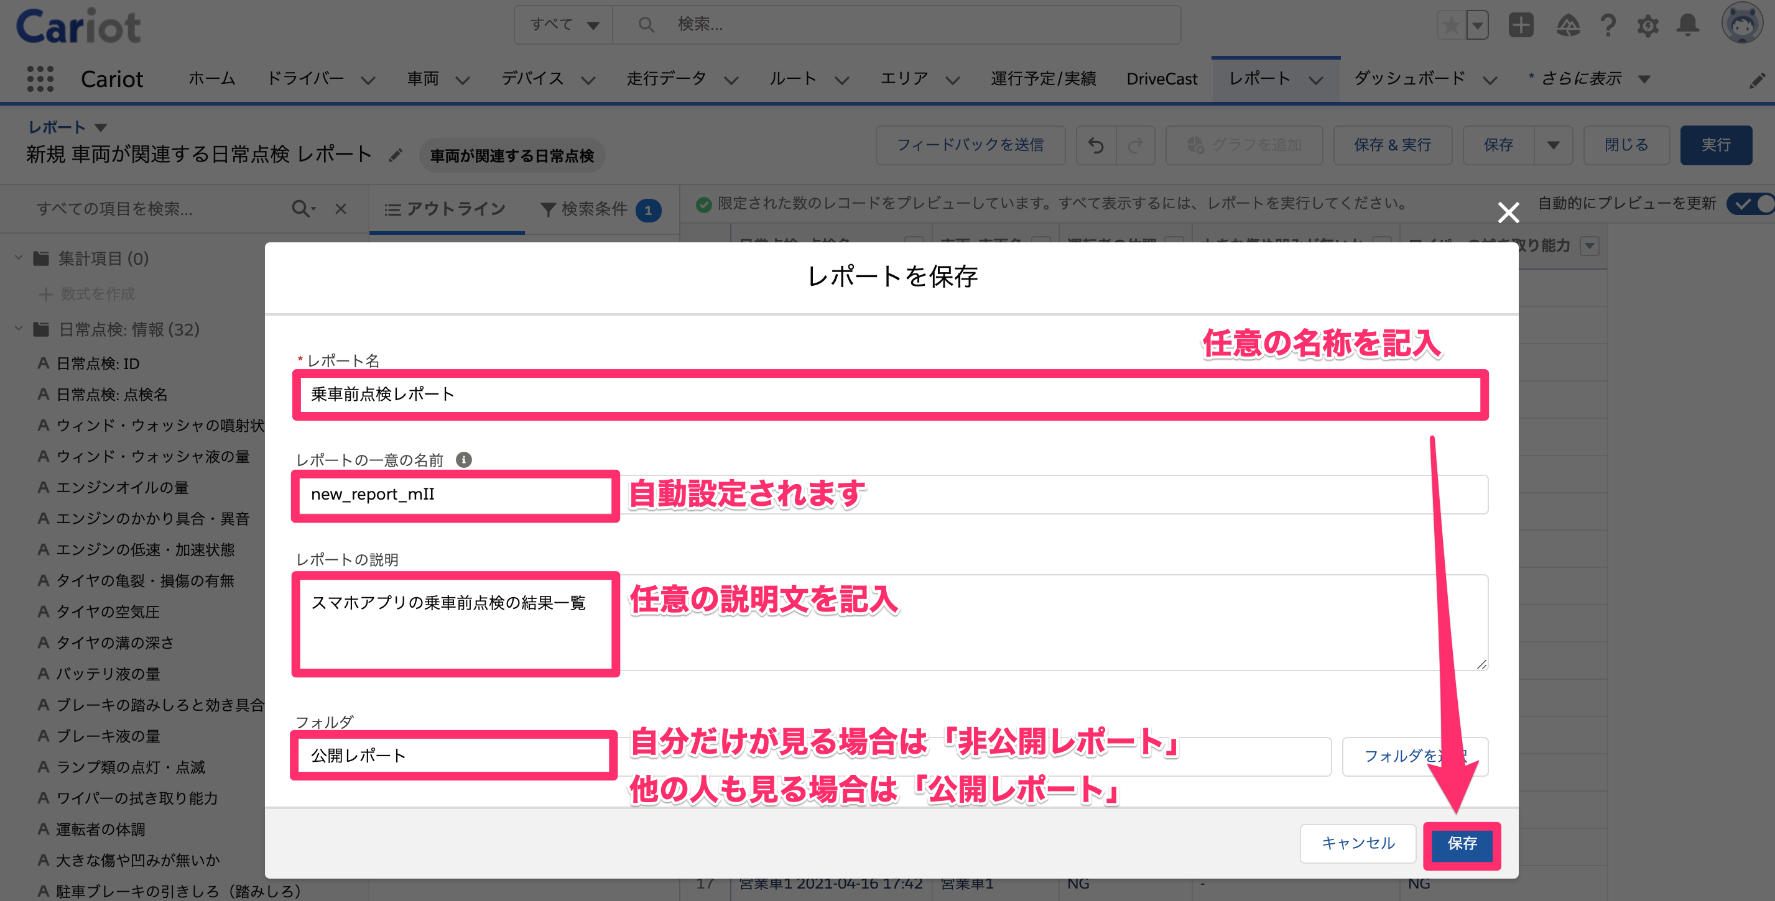Switch to the 検索条件 tab
Viewport: 1775px width, 901px height.
600,209
